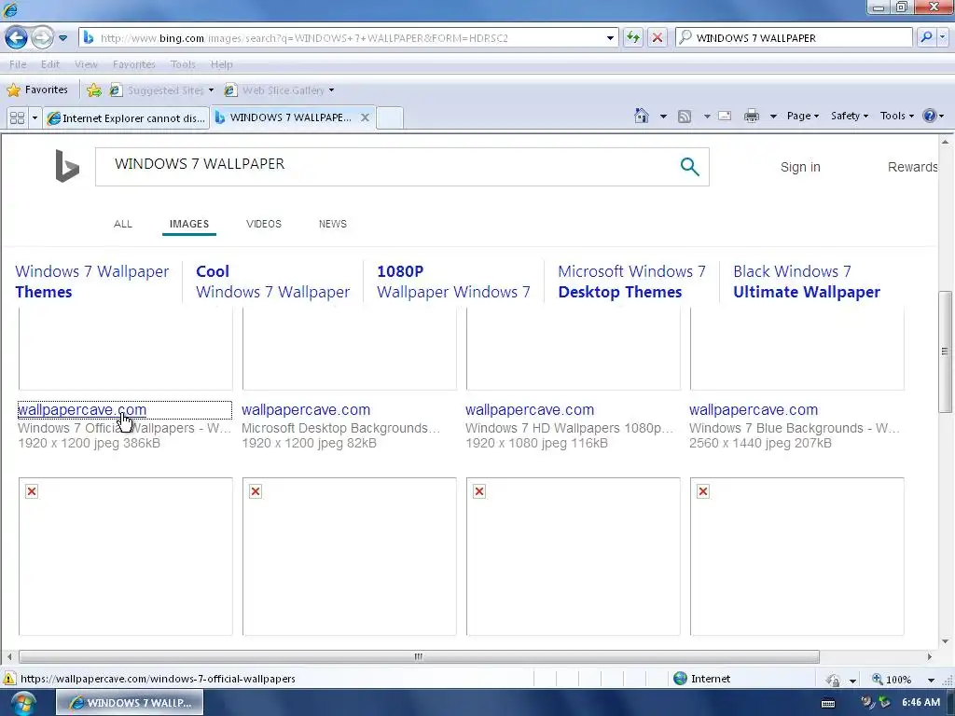Open the search provider dropdown arrow
The image size is (955, 716).
click(x=942, y=37)
